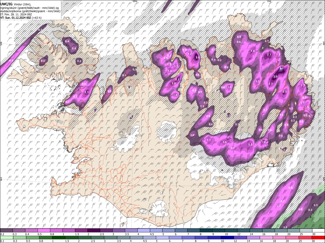
Task: Click the 'slydda/snjókoma' description line
Action: 30,11
